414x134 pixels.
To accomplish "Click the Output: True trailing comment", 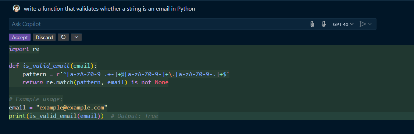I will click(135, 116).
